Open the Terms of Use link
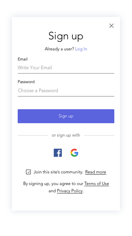Image resolution: width=132 pixels, height=236 pixels. tap(96, 184)
